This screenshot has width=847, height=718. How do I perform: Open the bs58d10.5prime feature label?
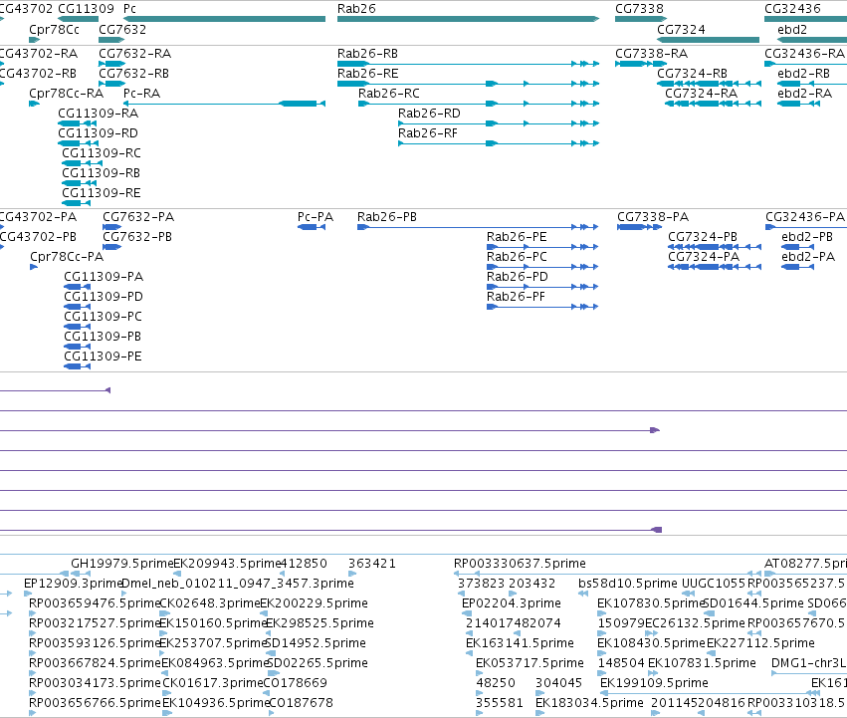coord(628,584)
